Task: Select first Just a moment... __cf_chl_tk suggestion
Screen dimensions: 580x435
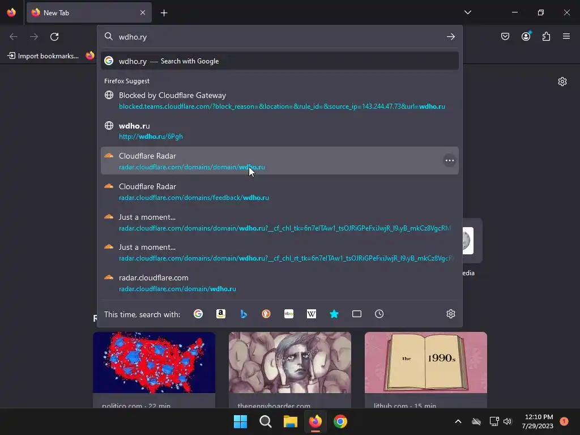Action: pos(280,222)
